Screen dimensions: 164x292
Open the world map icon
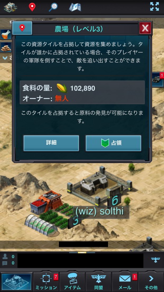click(x=75, y=7)
